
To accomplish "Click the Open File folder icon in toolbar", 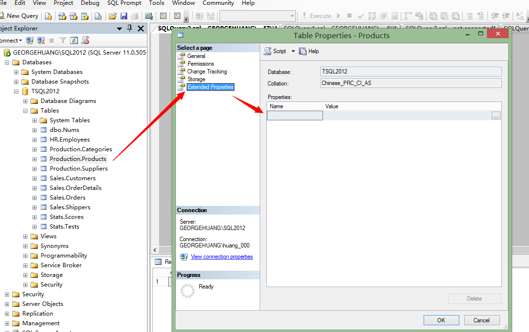I will (x=113, y=16).
